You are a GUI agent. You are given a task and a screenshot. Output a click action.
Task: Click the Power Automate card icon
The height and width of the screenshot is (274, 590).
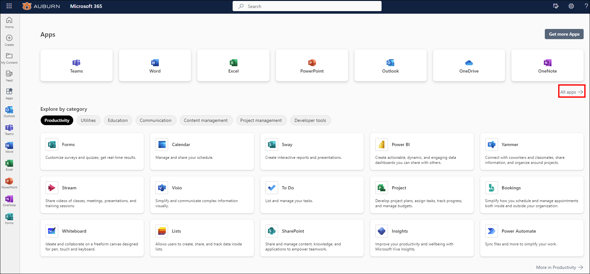pyautogui.click(x=492, y=231)
